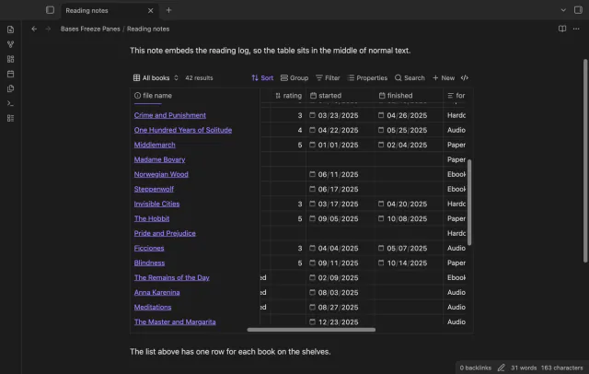Open the command palette terminal icon
The height and width of the screenshot is (374, 589).
coord(10,103)
